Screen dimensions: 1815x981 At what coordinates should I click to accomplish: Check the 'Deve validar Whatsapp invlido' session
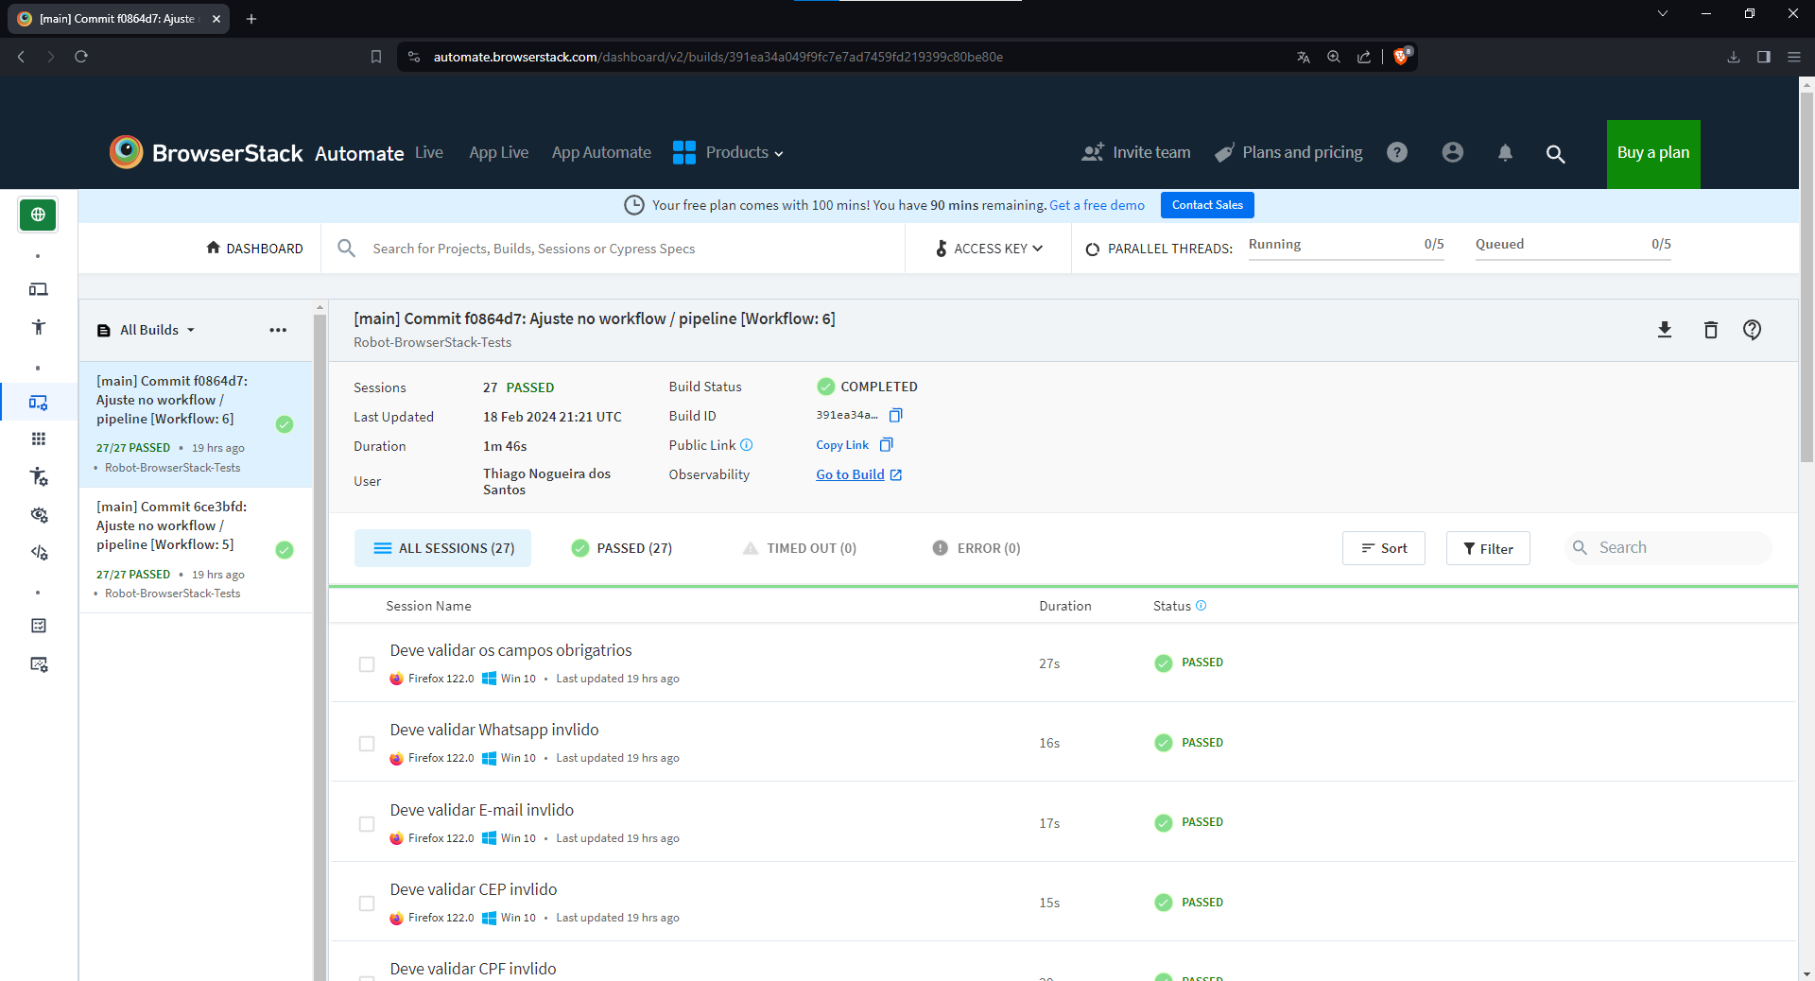pos(367,744)
